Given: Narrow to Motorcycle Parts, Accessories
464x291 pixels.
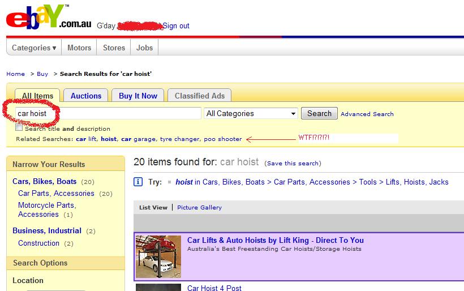Looking at the screenshot, I should pos(48,209).
